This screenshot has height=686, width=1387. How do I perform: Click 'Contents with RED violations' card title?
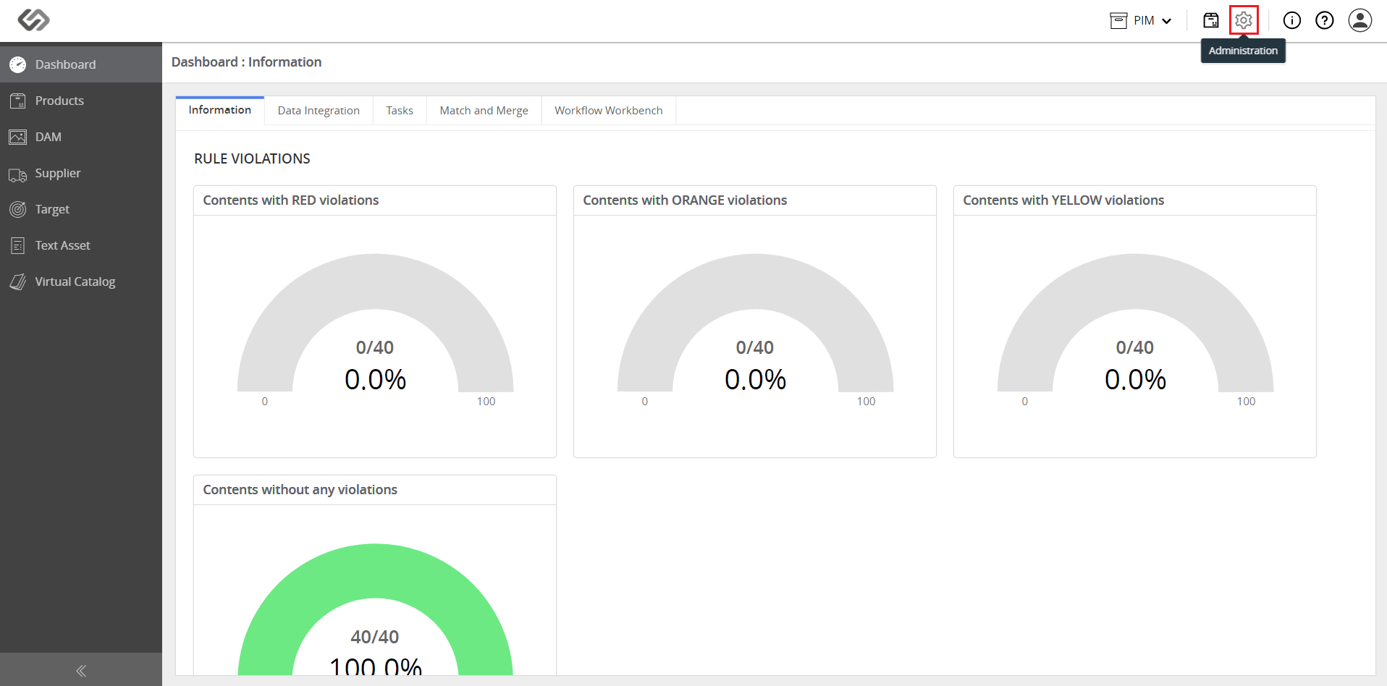coord(291,200)
